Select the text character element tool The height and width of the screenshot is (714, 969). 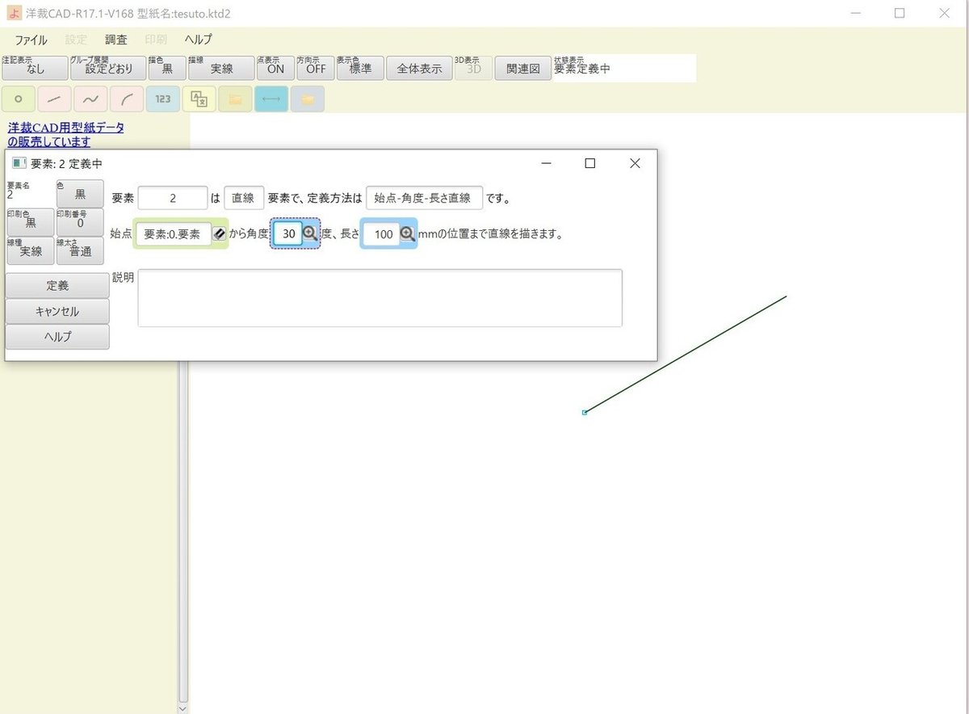click(x=199, y=99)
